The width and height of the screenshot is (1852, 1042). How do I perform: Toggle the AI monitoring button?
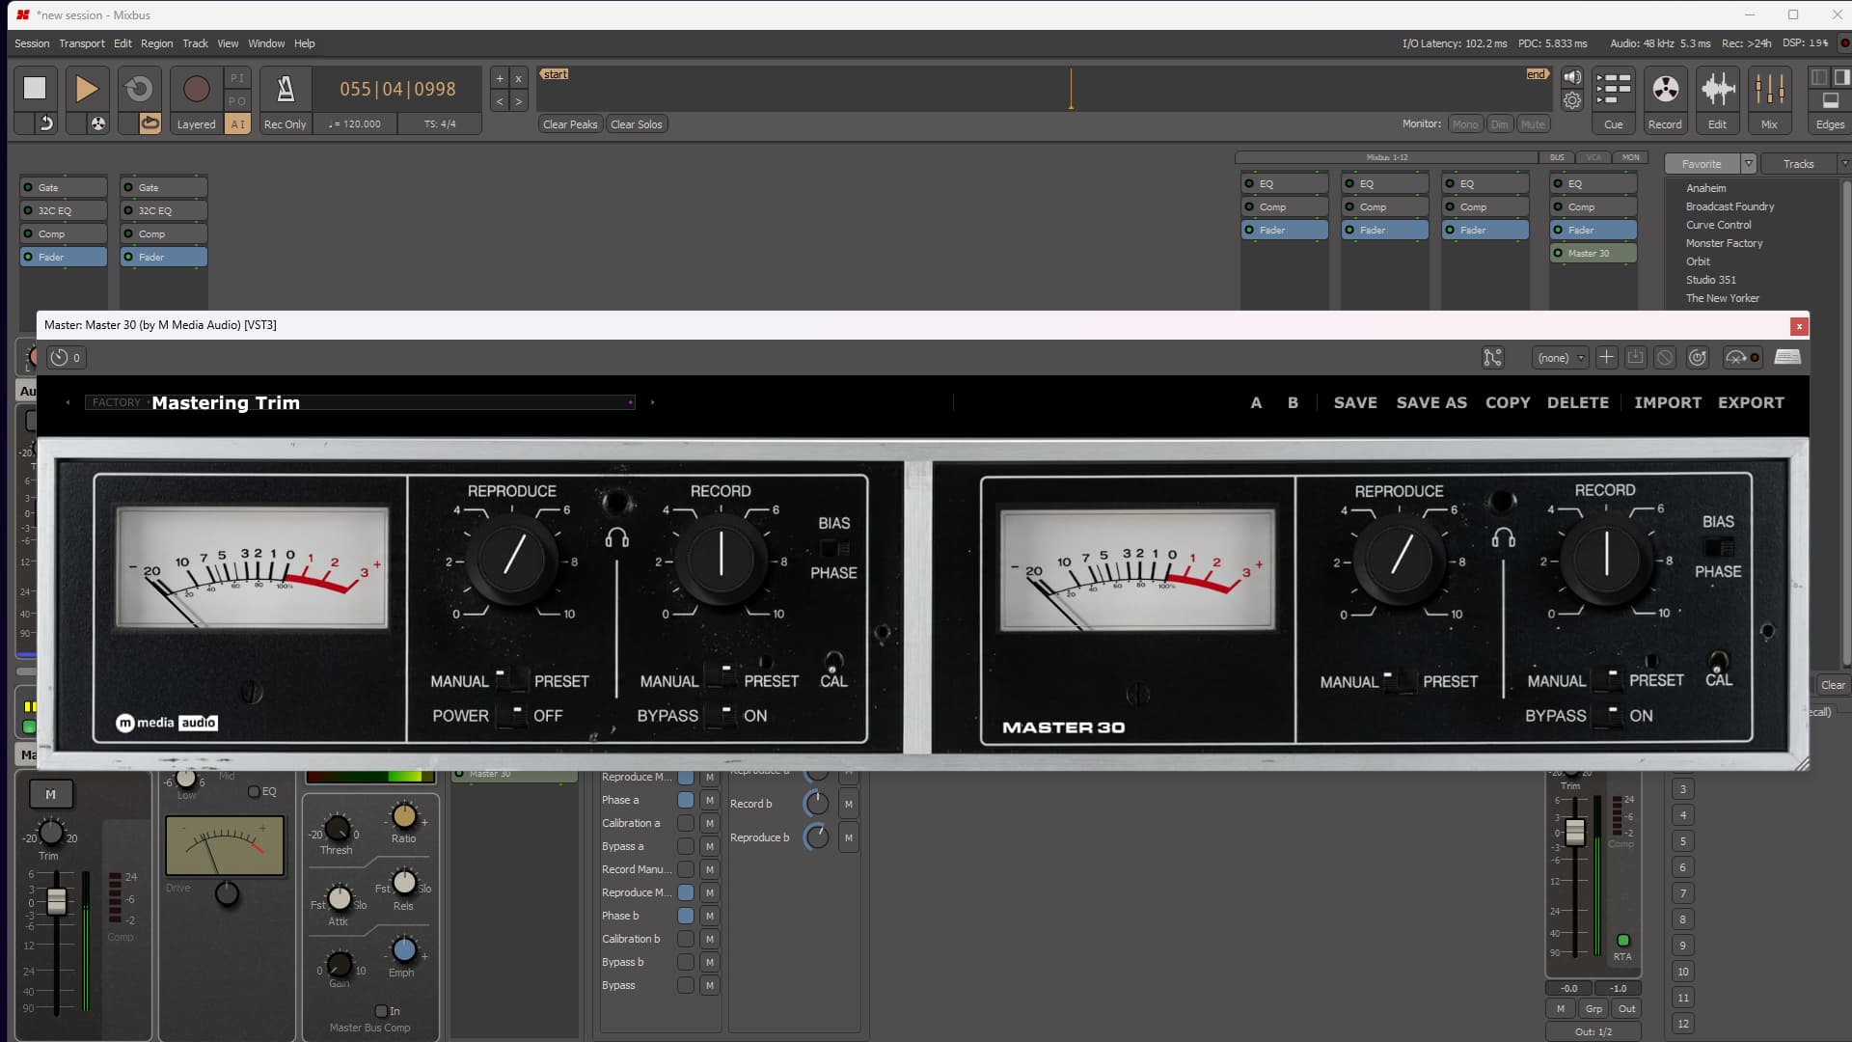[237, 123]
